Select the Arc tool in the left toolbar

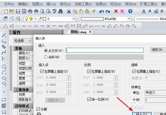click(x=4, y=72)
